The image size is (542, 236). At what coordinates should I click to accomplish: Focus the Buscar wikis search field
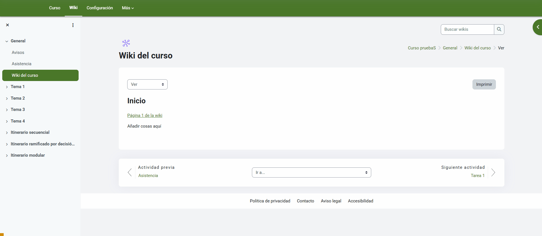click(467, 29)
